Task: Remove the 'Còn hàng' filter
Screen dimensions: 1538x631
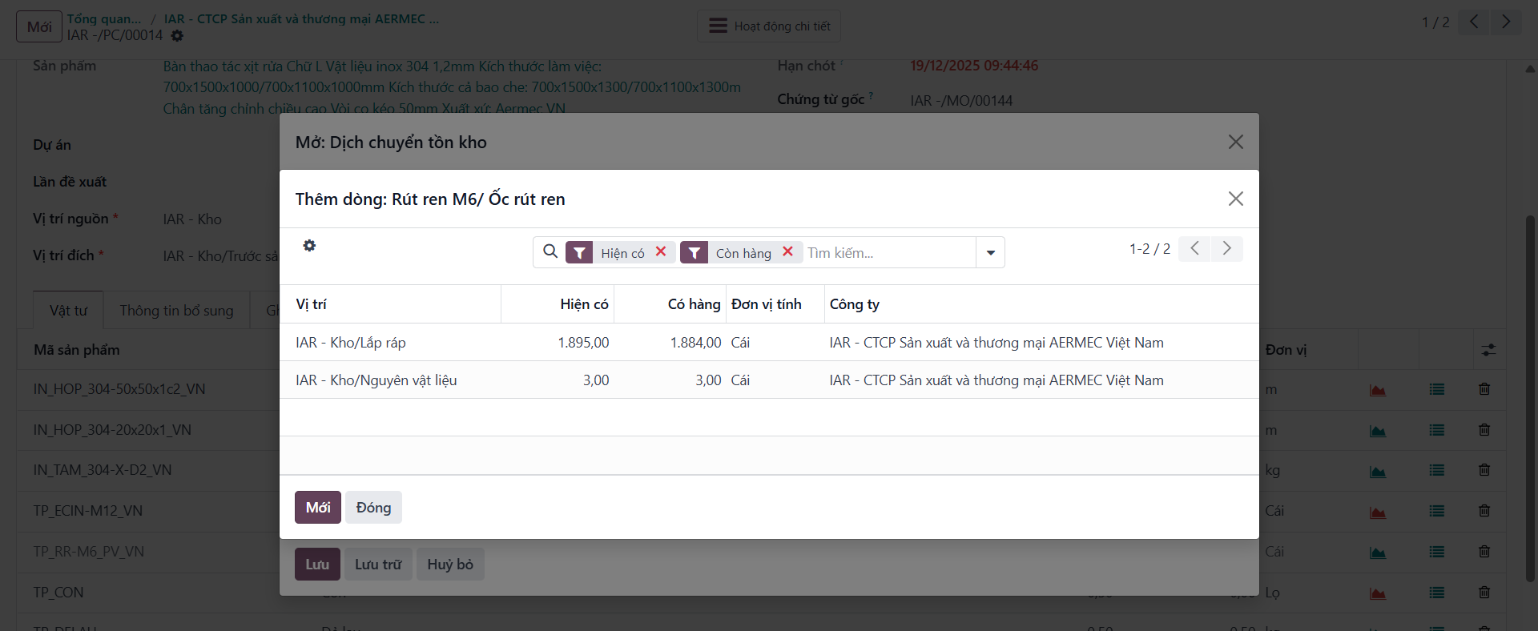Action: (x=787, y=251)
